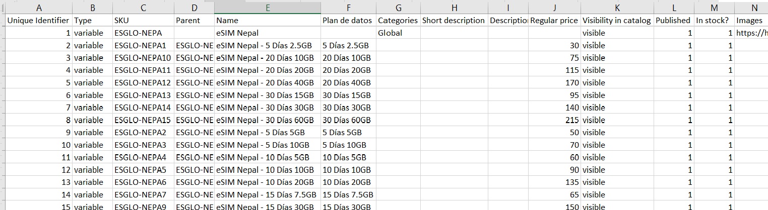The width and height of the screenshot is (768, 210).
Task: Select the '15 Días 7.5GB' plan cell
Action: (348, 195)
